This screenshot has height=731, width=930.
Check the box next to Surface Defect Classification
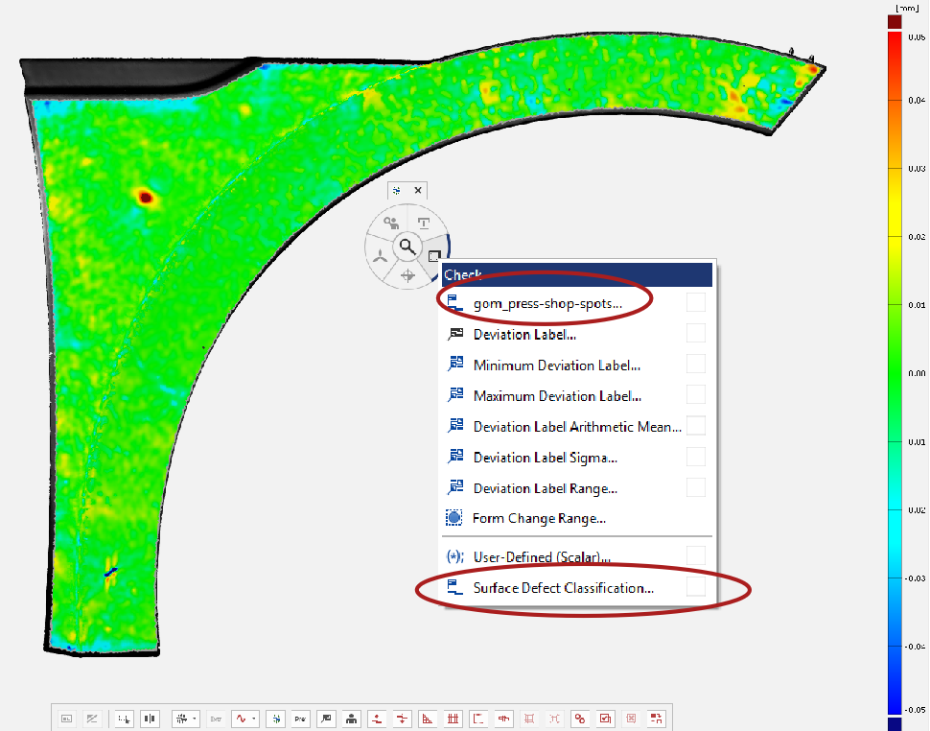(x=696, y=587)
